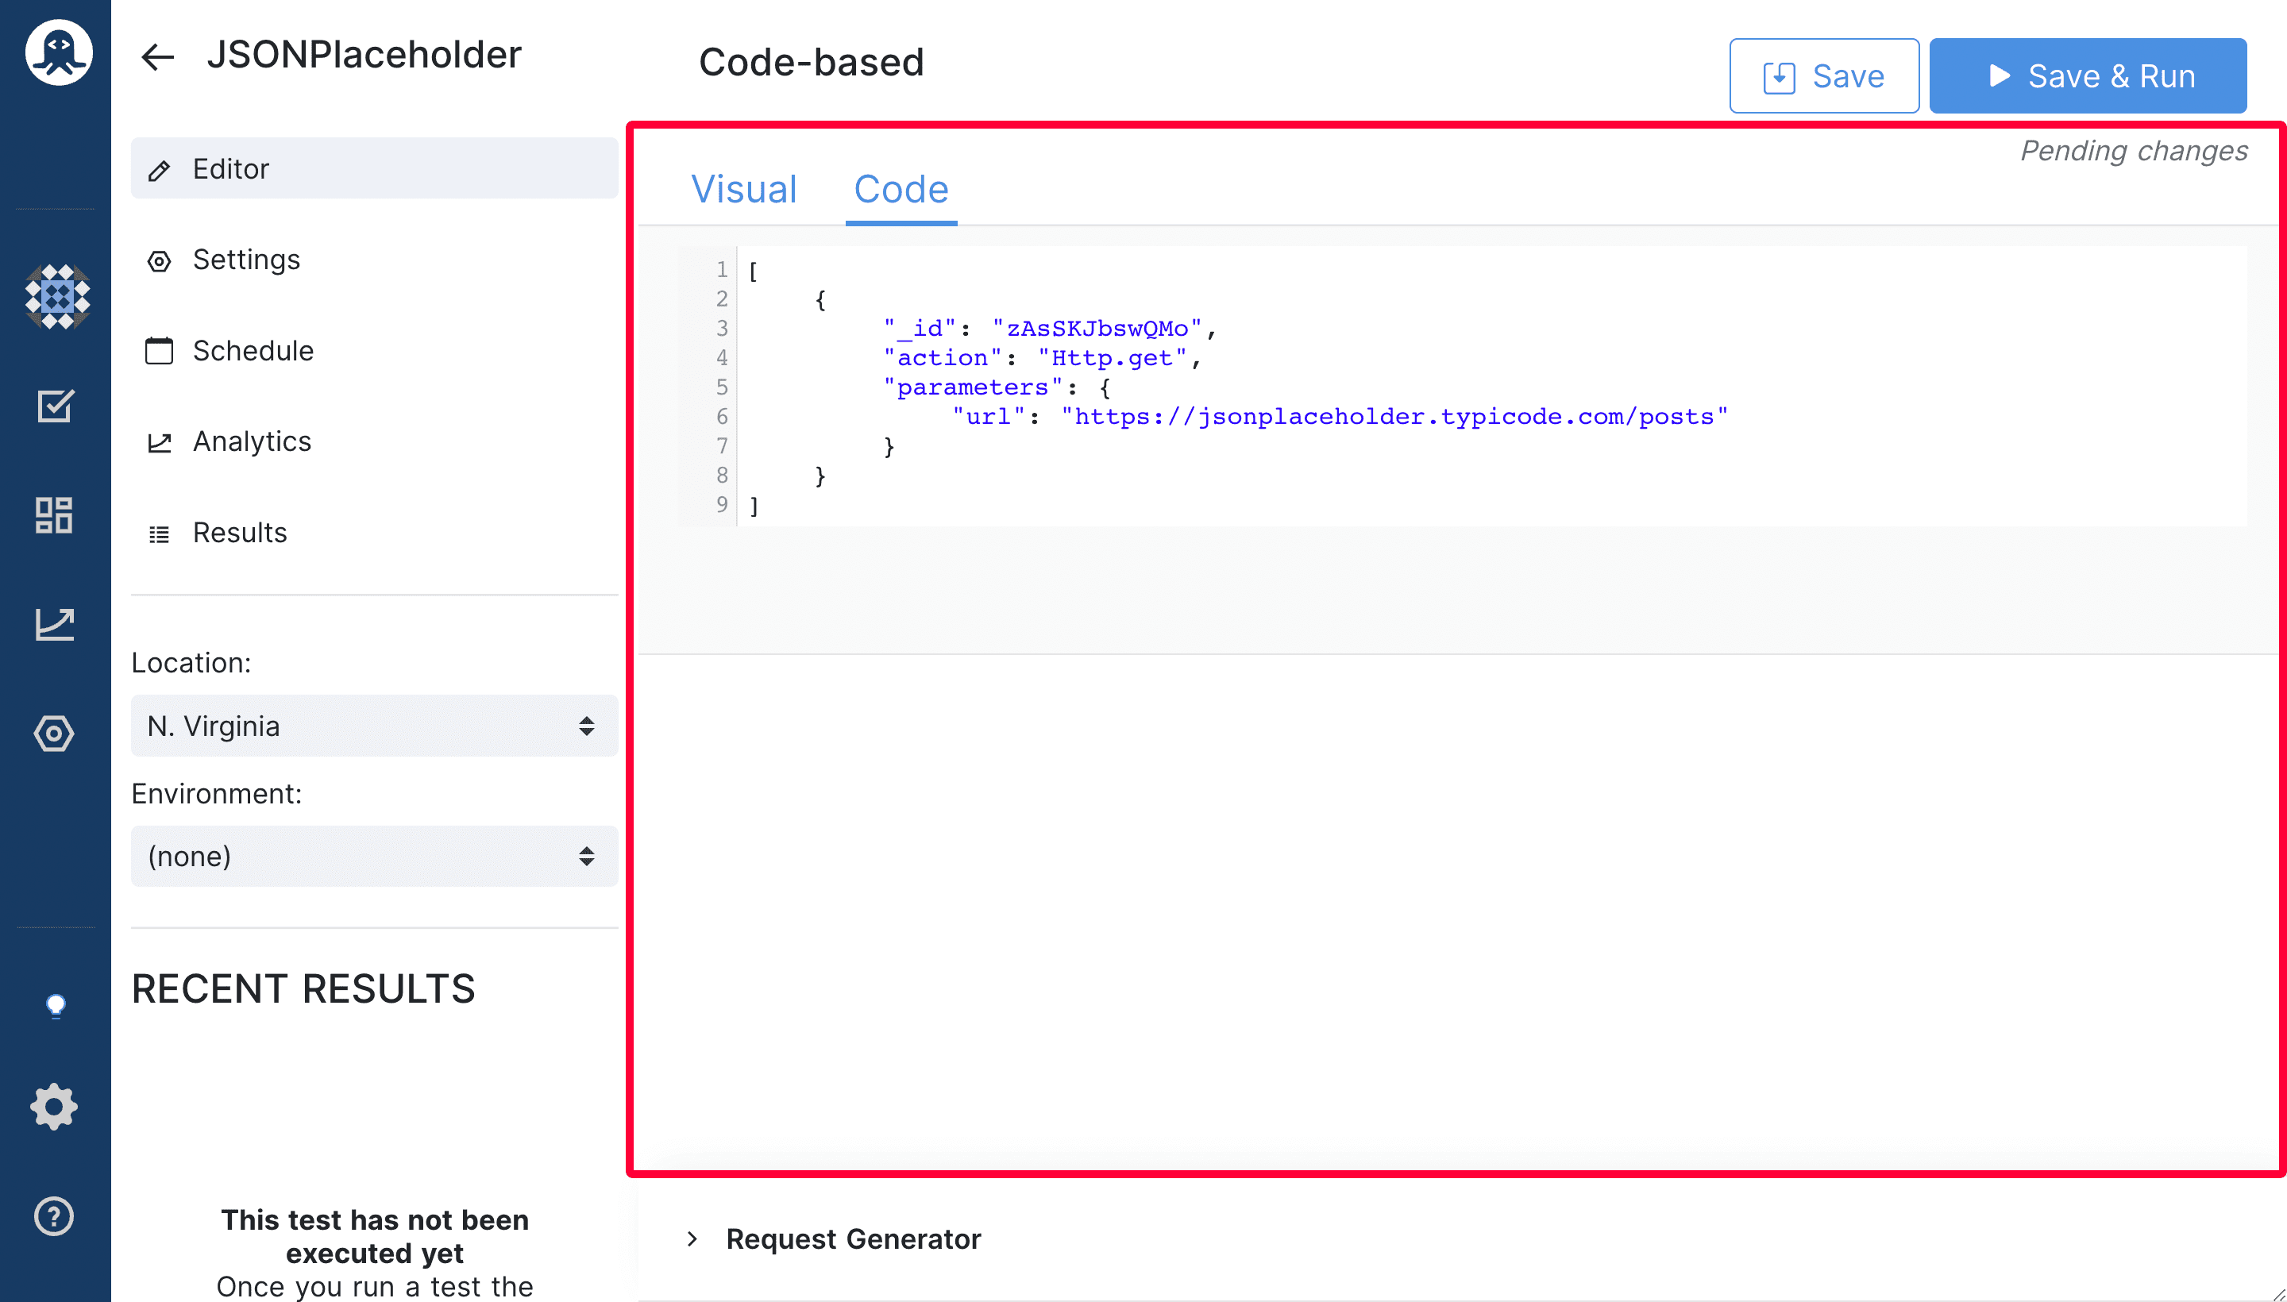The image size is (2287, 1302).
Task: Open the Results menu item
Action: point(374,532)
